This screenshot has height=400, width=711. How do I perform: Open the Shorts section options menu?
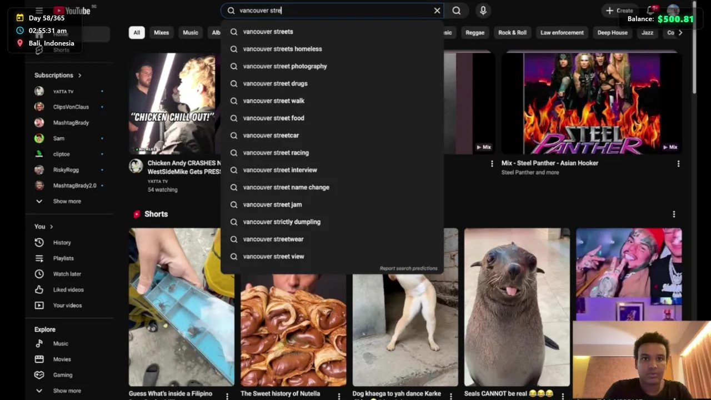674,214
